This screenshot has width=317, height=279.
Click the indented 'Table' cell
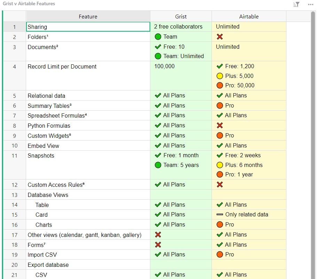tap(88, 205)
